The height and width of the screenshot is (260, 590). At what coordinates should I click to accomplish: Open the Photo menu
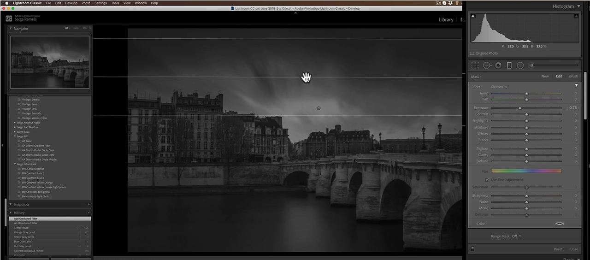click(x=86, y=3)
